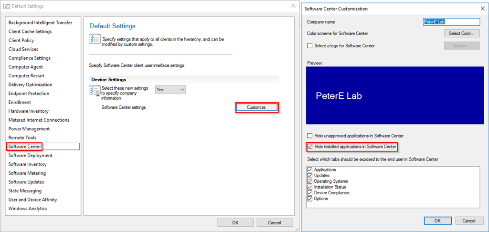Click Select Color button
The width and height of the screenshot is (489, 232).
[461, 33]
